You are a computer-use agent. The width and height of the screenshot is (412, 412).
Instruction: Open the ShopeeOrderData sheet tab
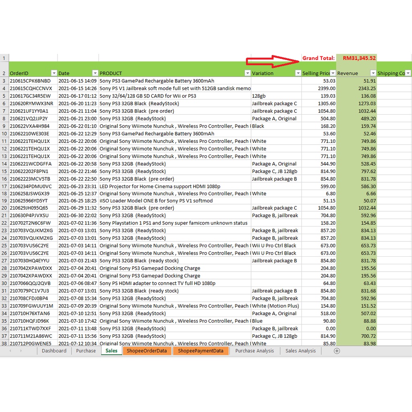pos(146,351)
